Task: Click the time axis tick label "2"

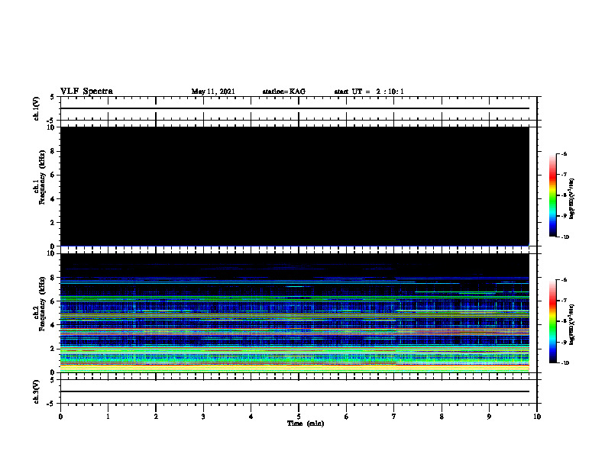Action: pos(156,417)
